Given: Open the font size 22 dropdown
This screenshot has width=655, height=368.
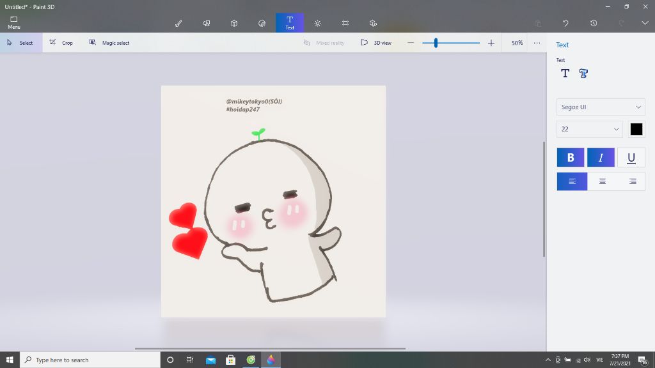Looking at the screenshot, I should 589,129.
